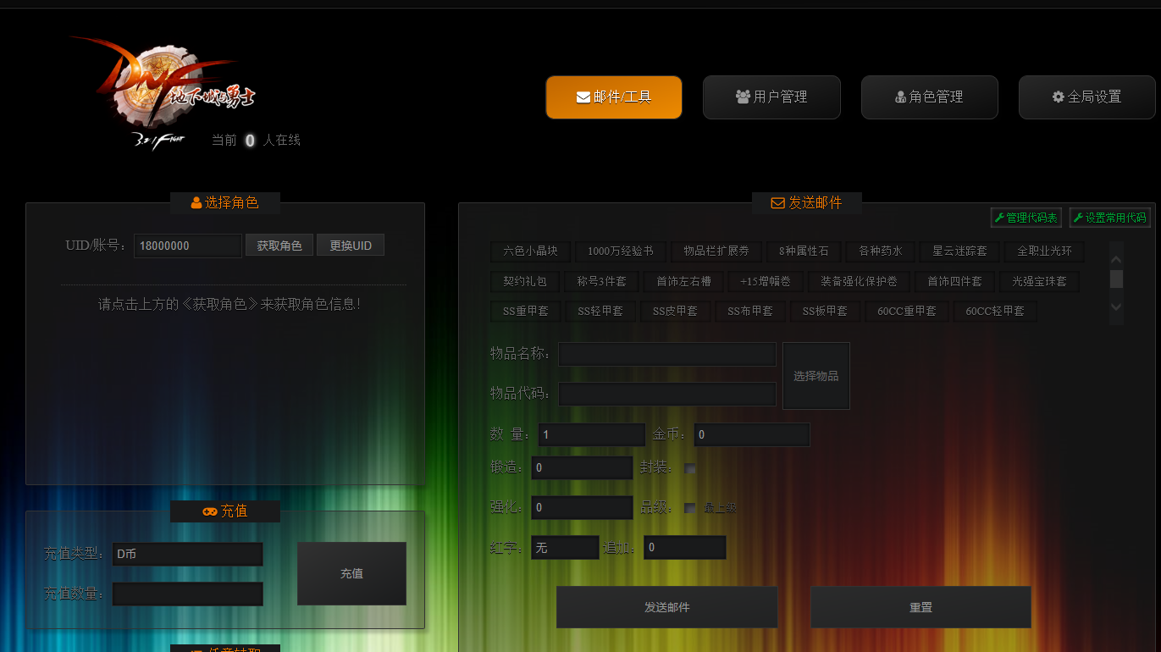The height and width of the screenshot is (652, 1161).
Task: Click the 发送邮件 send button
Action: coord(666,607)
